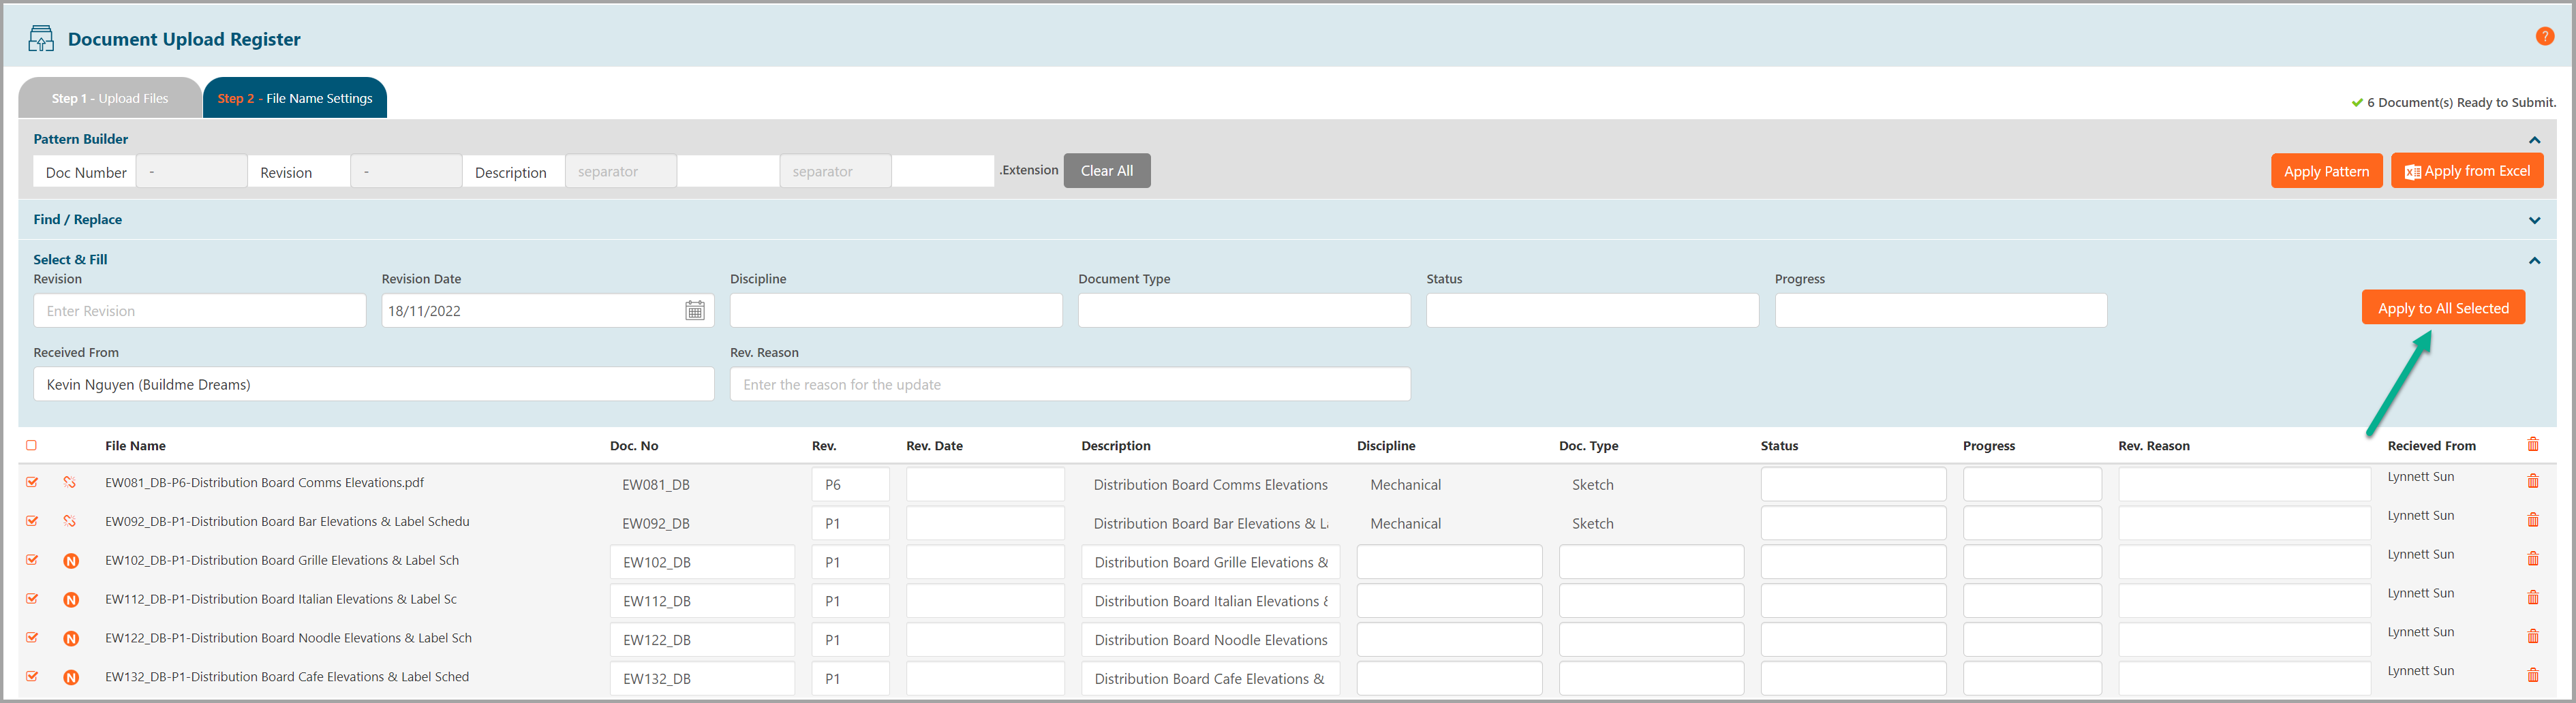Delete the EW081_DB row with trash icon
The height and width of the screenshot is (703, 2576).
[x=2532, y=481]
